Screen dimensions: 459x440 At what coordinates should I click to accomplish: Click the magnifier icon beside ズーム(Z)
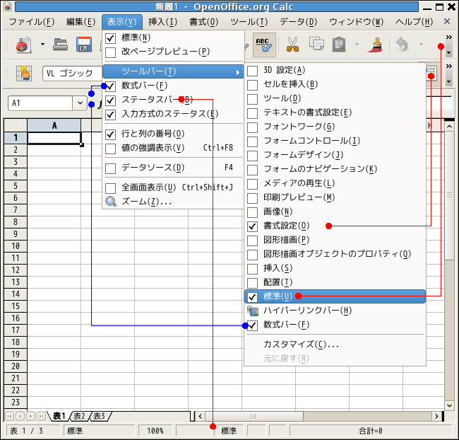(111, 202)
